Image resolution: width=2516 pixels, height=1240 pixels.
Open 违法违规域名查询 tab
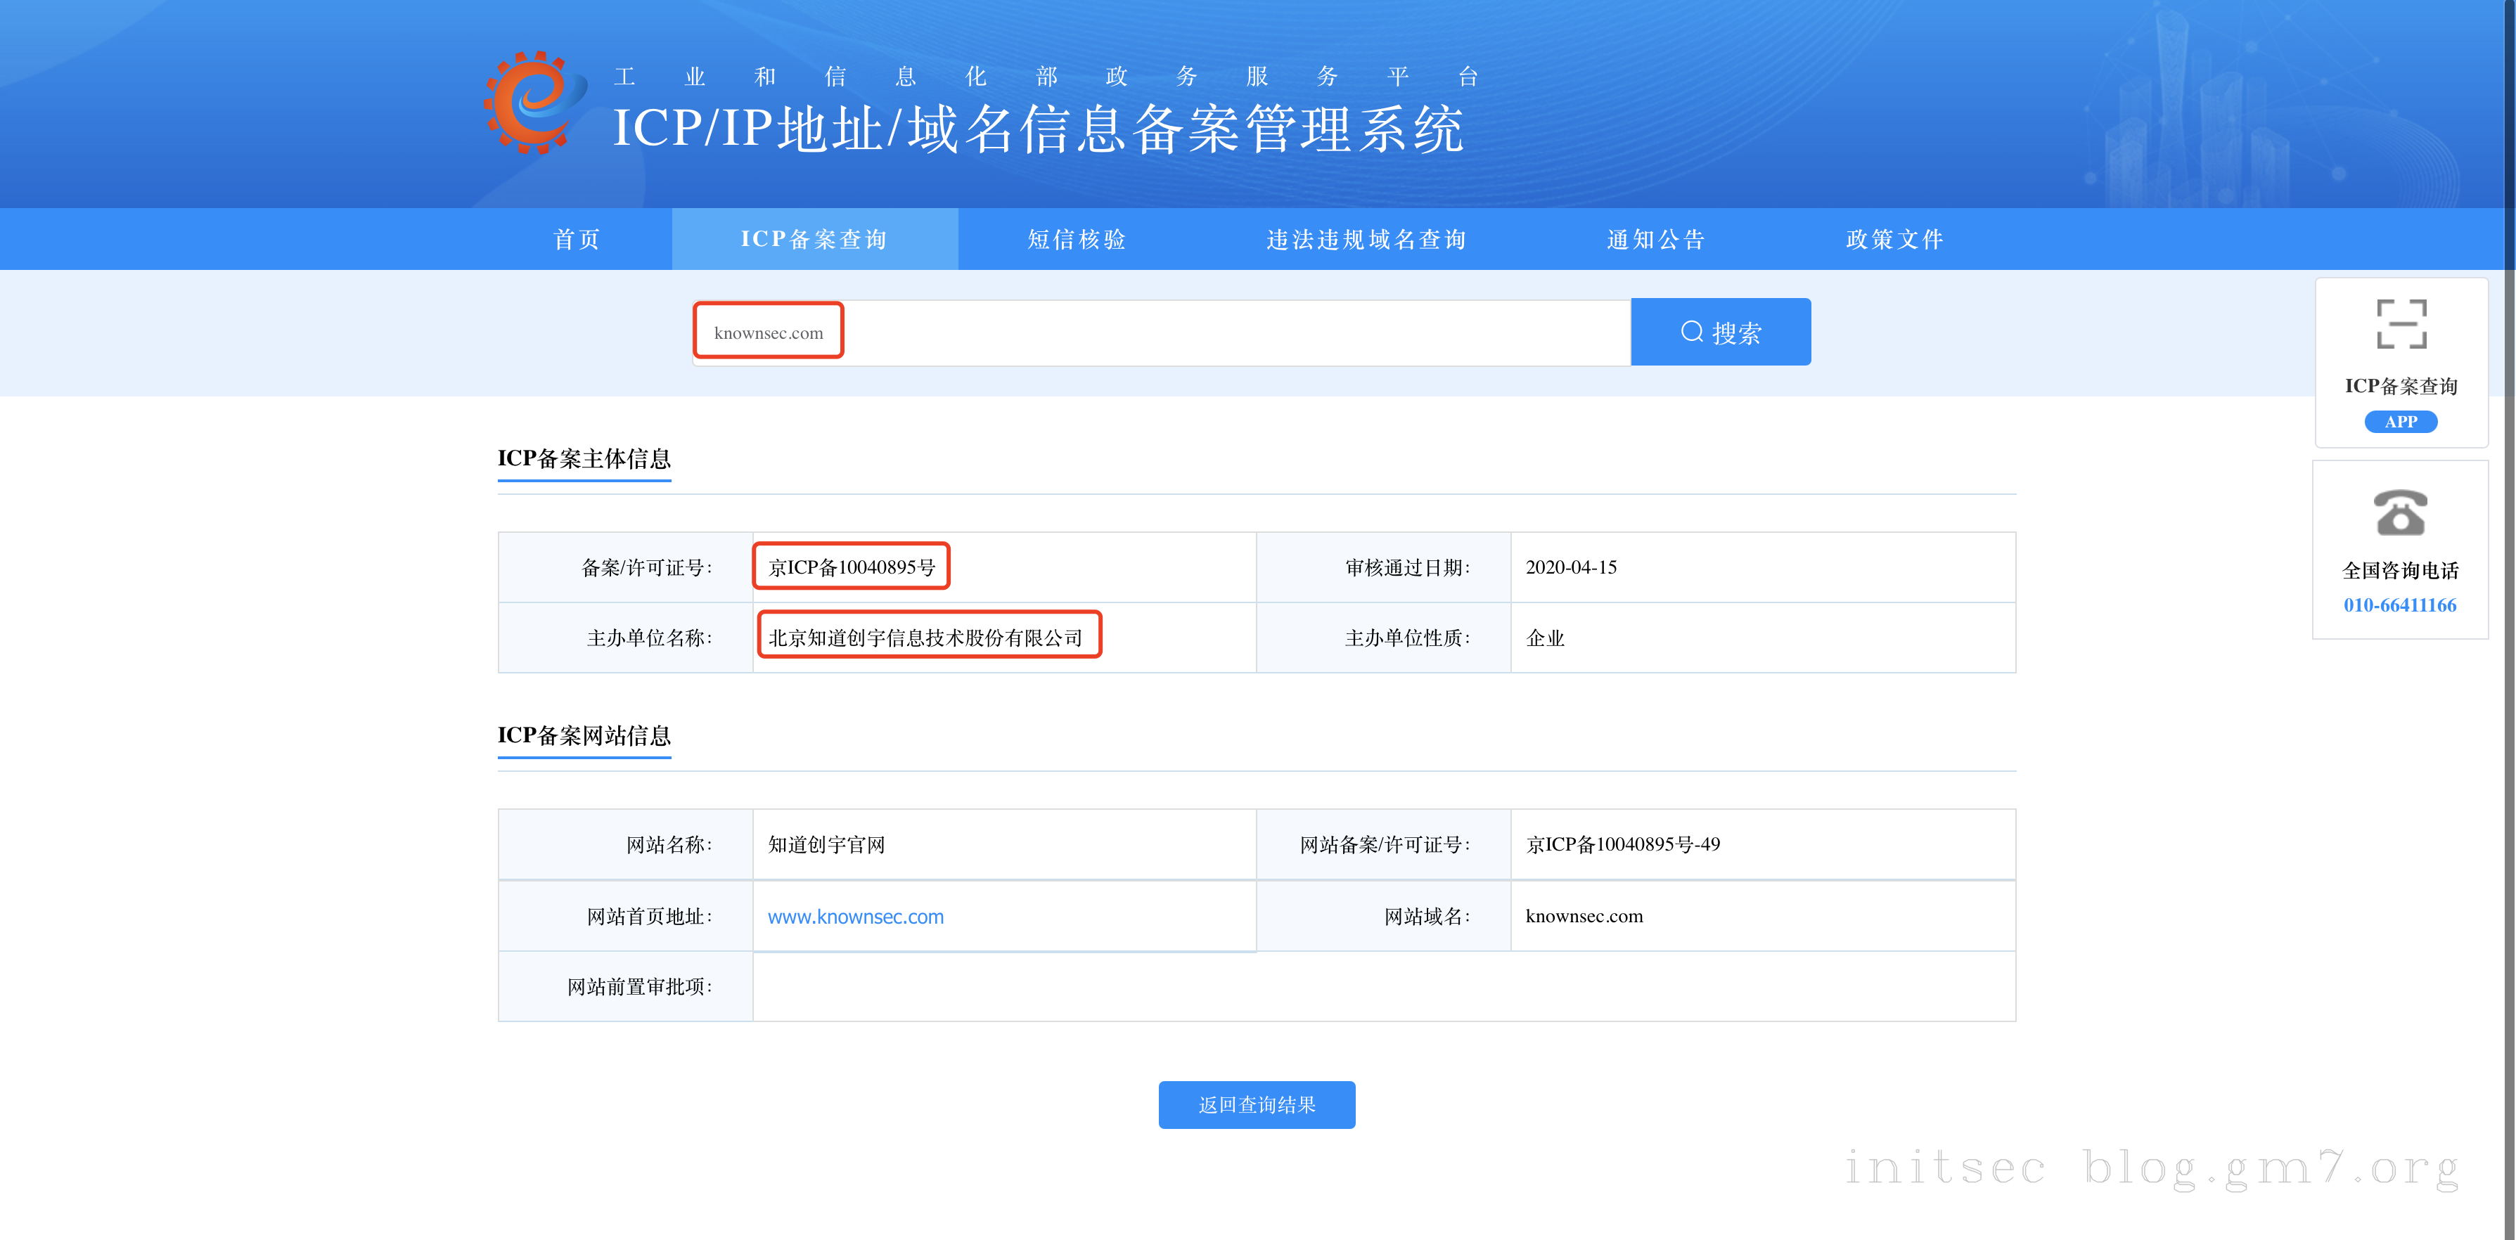[1366, 239]
